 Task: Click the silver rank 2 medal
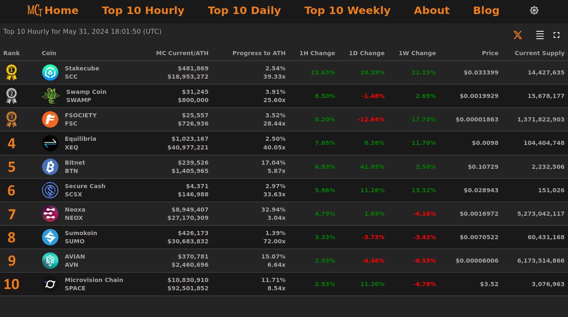coord(11,96)
